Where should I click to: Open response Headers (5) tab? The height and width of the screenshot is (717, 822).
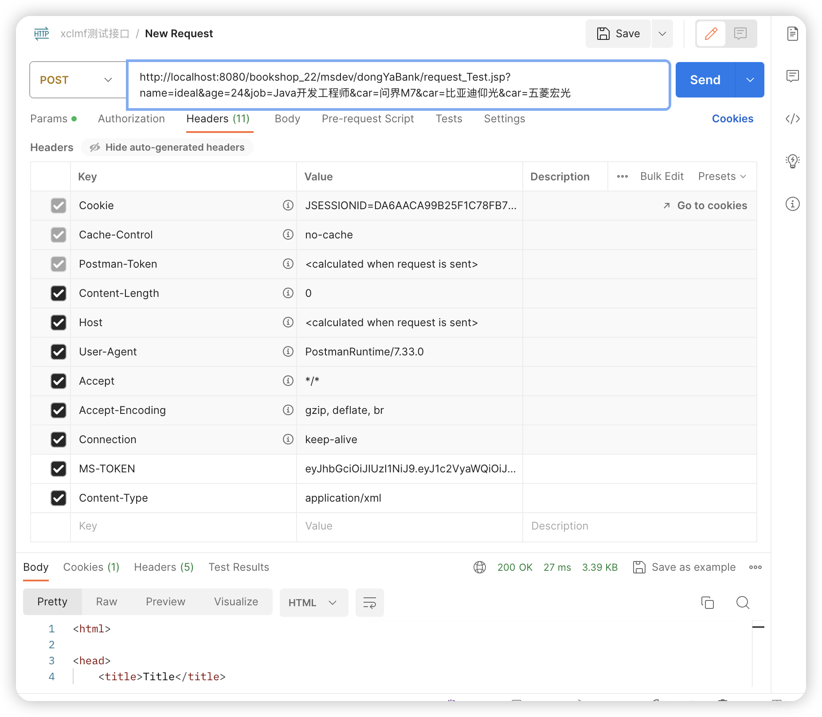pos(164,567)
